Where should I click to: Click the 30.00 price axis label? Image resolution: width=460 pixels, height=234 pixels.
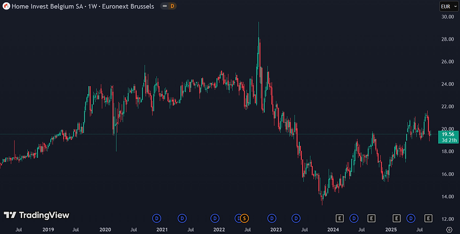click(448, 17)
